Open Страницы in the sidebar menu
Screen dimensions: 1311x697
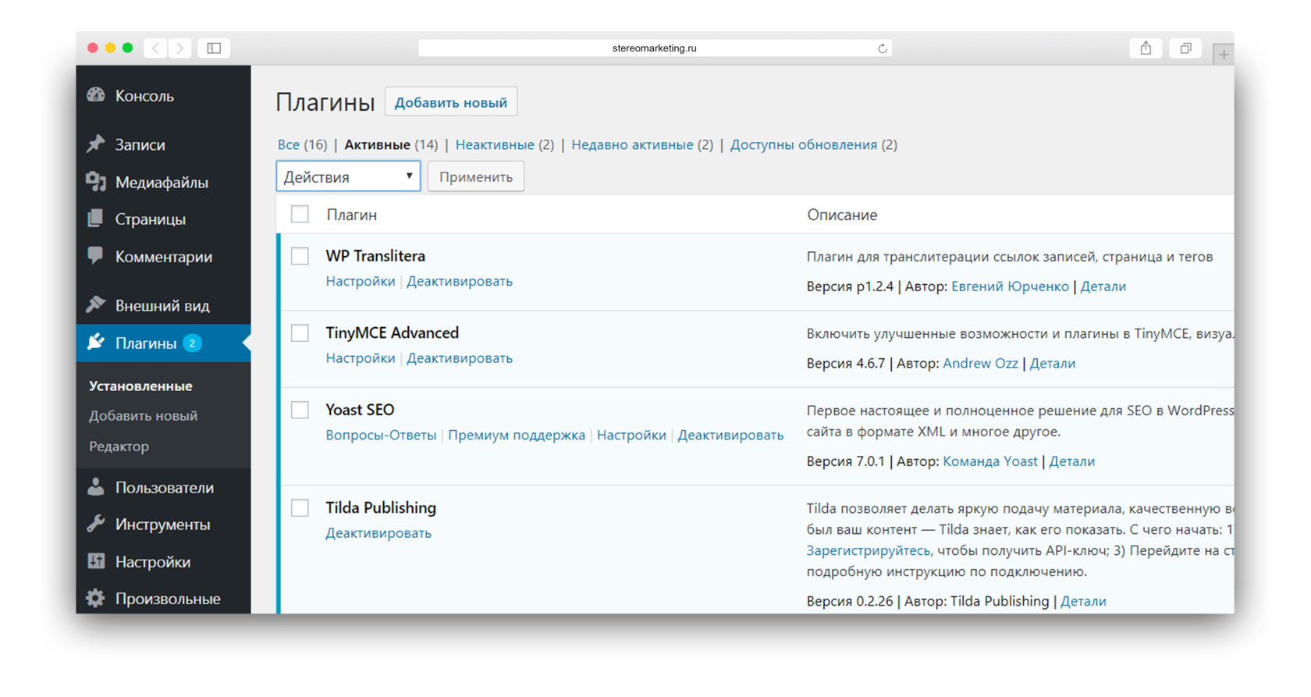[151, 219]
